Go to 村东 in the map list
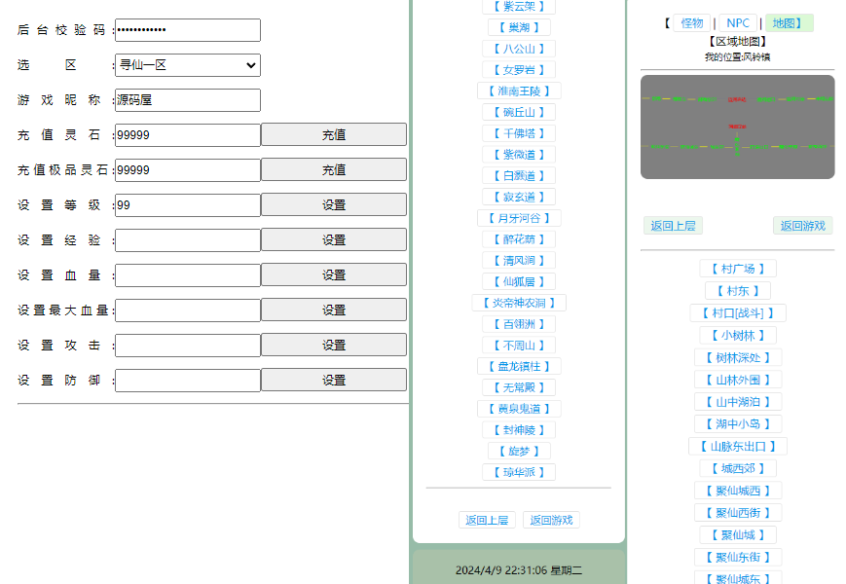 pos(738,291)
